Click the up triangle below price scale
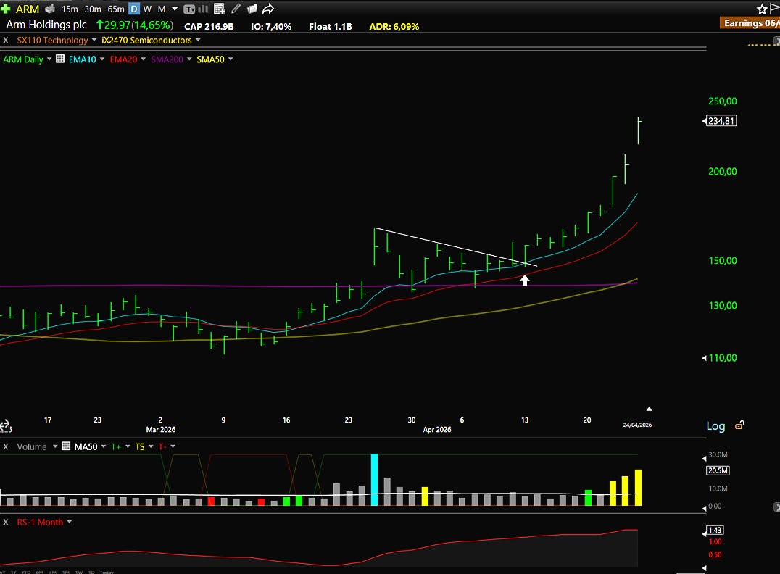Image resolution: width=780 pixels, height=574 pixels. 650,409
